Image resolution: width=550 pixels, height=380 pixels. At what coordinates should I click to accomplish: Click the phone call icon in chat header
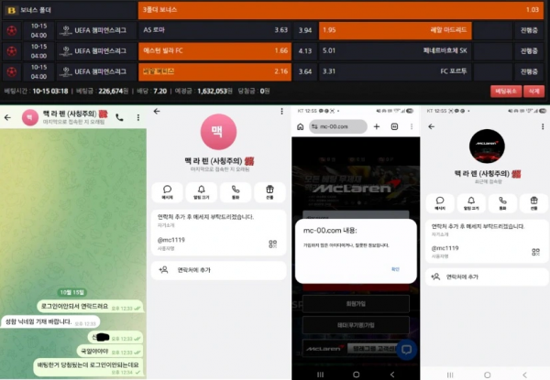[x=119, y=118]
